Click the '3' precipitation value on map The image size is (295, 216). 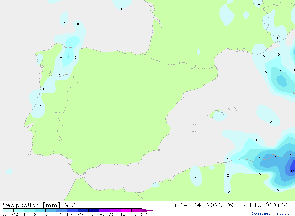coord(259,157)
